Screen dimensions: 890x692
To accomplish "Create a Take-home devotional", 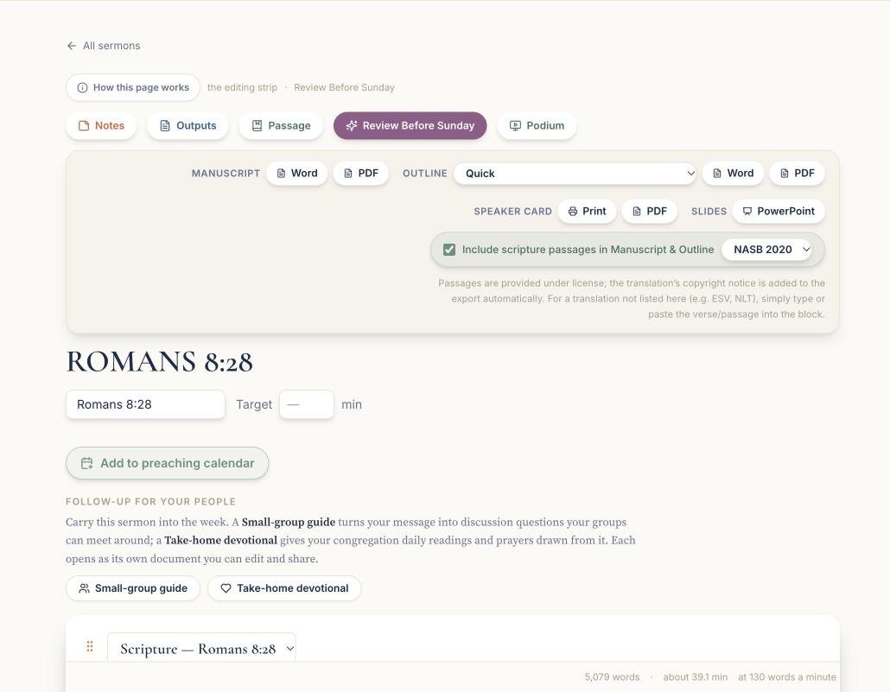I will click(x=284, y=588).
